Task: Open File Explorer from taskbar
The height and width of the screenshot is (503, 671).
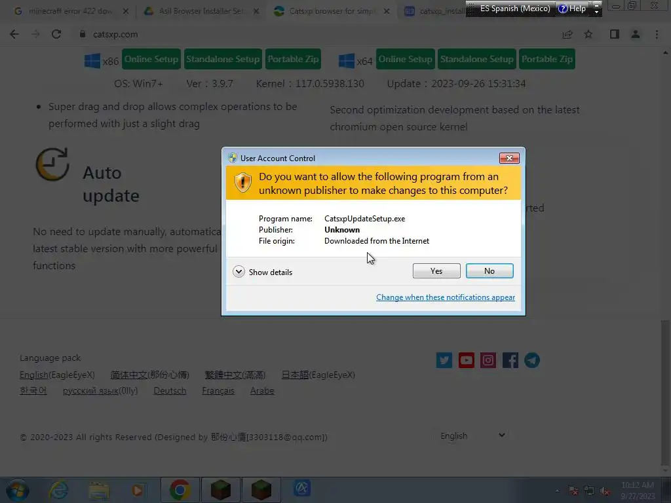Action: (x=99, y=490)
